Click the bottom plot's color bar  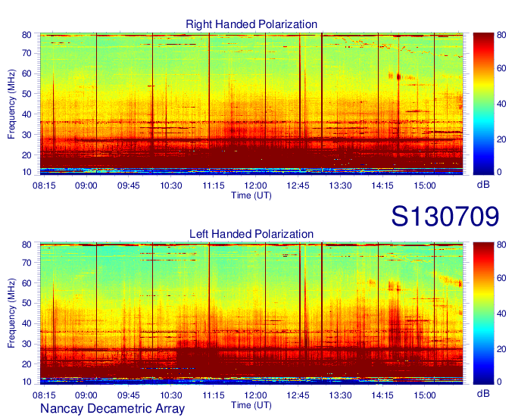483,313
